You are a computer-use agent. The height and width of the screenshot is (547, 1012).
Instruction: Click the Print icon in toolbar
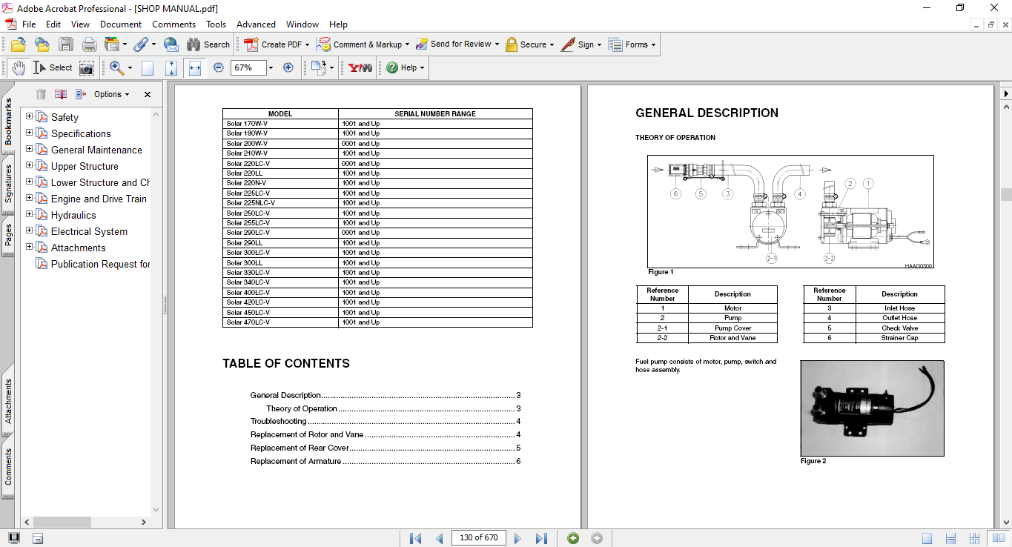pyautogui.click(x=90, y=44)
